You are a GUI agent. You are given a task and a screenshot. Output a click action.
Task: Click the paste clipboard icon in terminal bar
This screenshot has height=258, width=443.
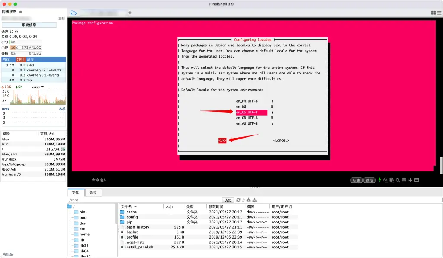[392, 180]
